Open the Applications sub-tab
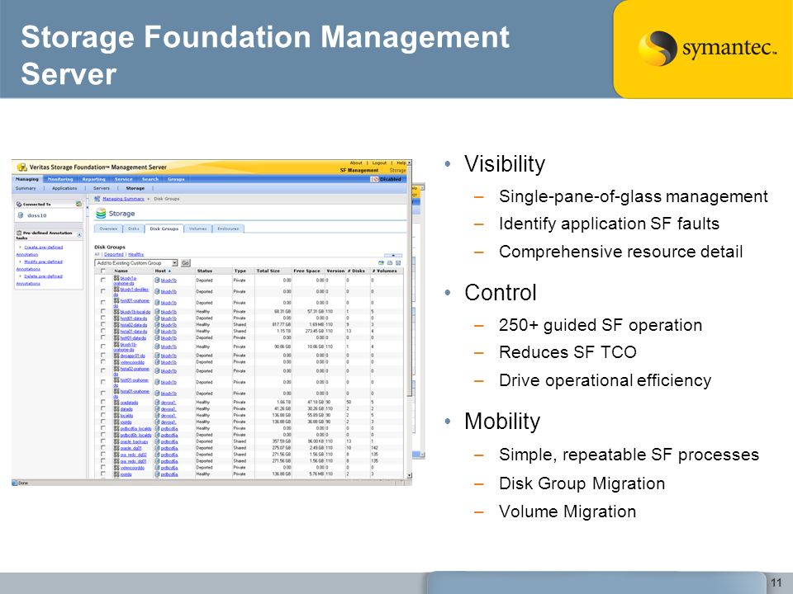The width and height of the screenshot is (793, 594). tap(64, 188)
